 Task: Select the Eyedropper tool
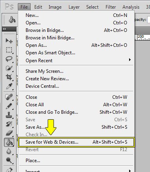click(x=9, y=87)
